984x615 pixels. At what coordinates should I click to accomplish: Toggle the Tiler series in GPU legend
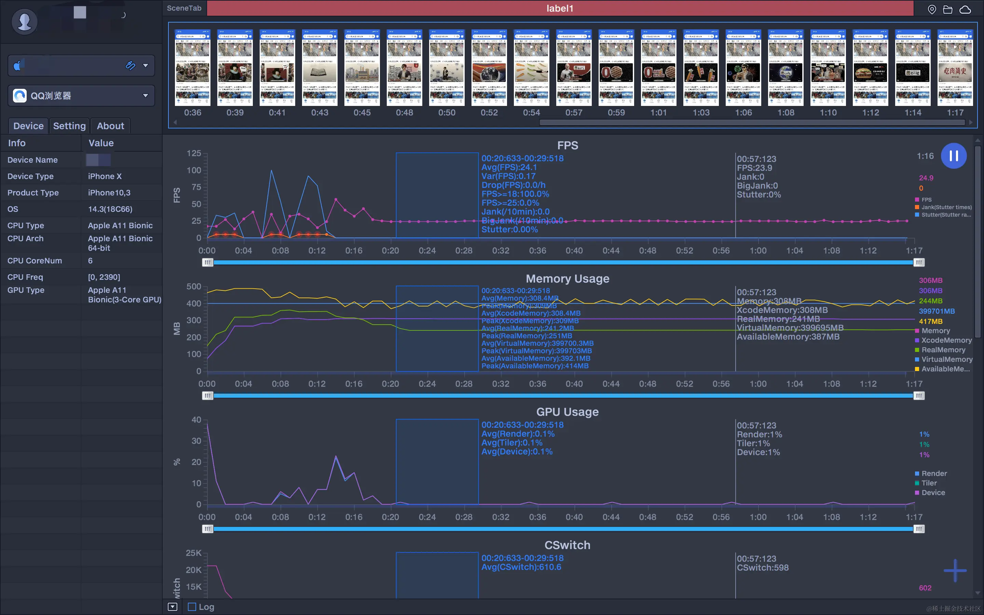(x=927, y=483)
